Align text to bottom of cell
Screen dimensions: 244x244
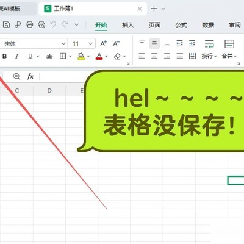pos(167,44)
